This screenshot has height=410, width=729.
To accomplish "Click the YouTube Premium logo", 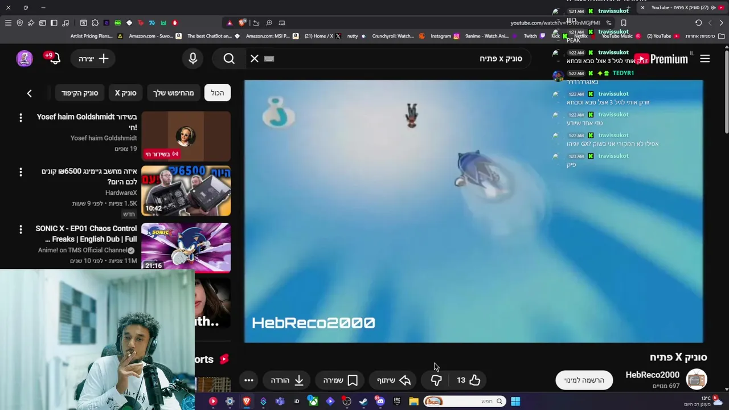I will 662,59.
